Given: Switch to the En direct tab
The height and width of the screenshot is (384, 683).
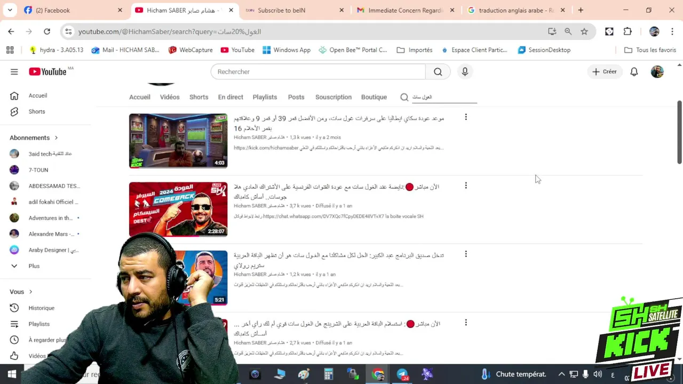Looking at the screenshot, I should pyautogui.click(x=231, y=97).
